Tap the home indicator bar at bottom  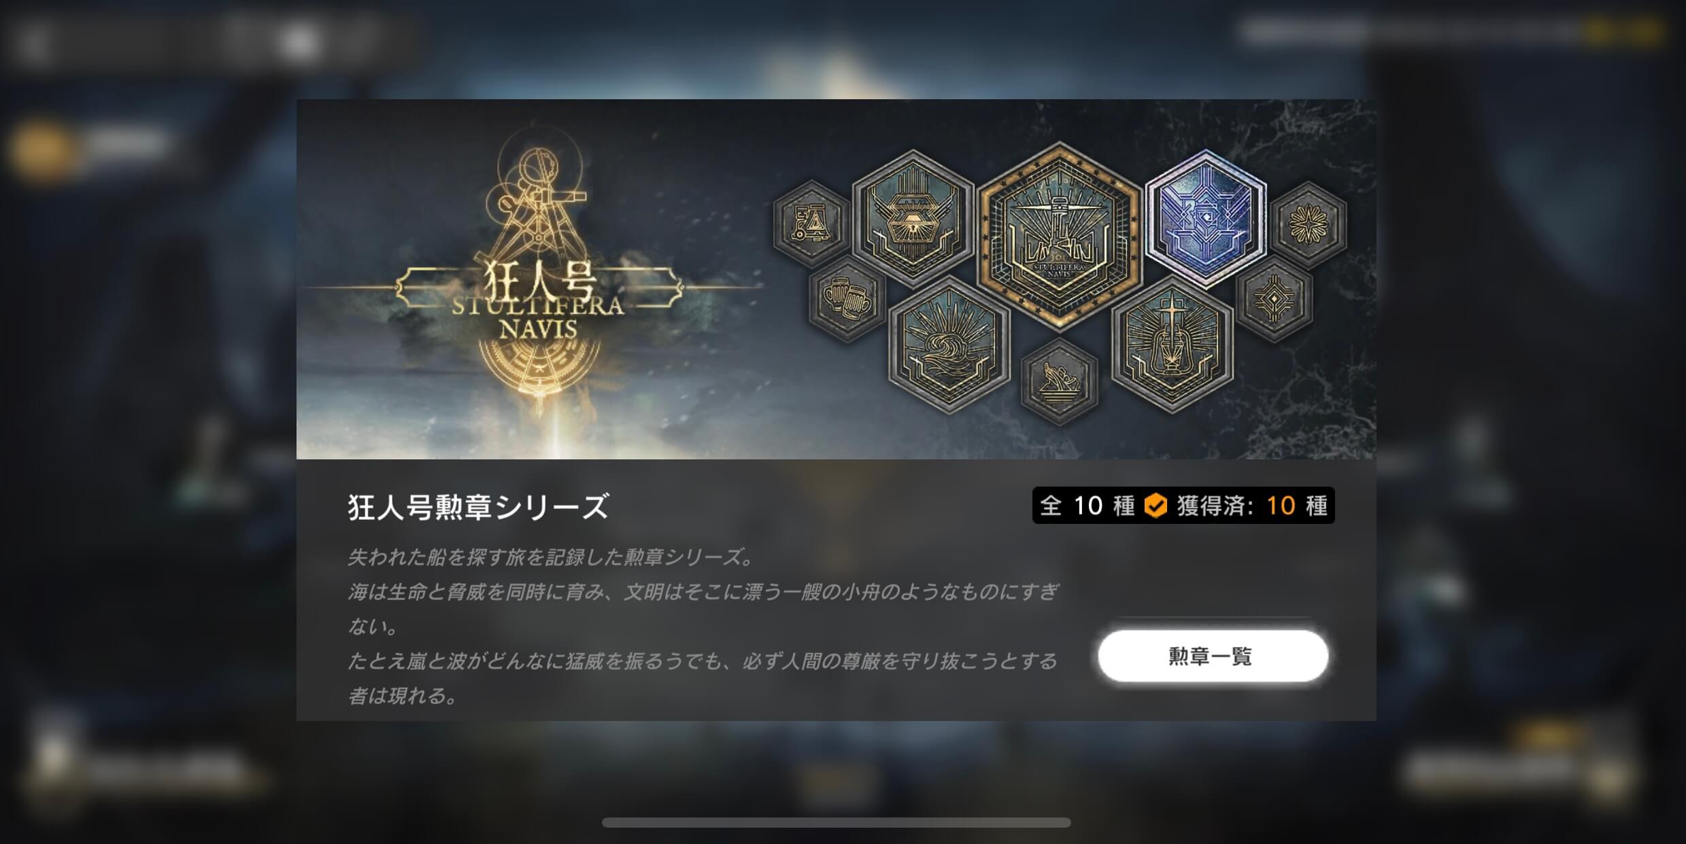pyautogui.click(x=836, y=823)
